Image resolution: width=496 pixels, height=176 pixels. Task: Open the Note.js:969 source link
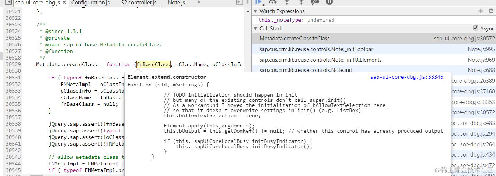click(481, 60)
